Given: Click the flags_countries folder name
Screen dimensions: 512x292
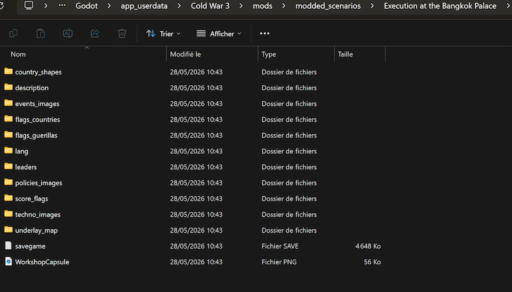Looking at the screenshot, I should pyautogui.click(x=38, y=120).
